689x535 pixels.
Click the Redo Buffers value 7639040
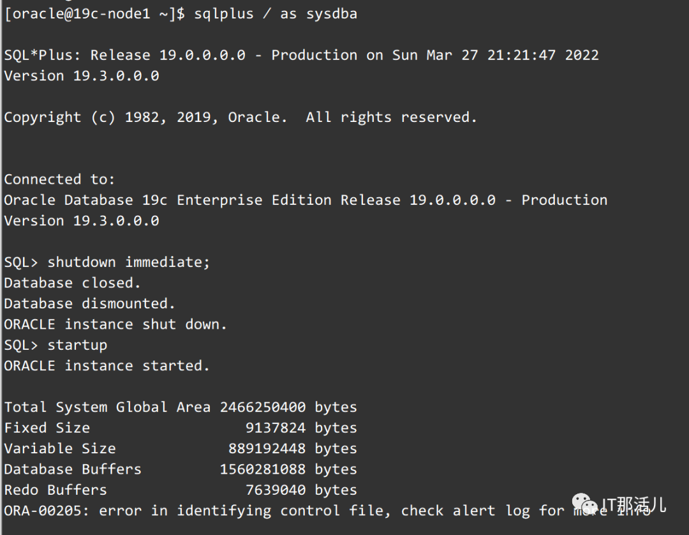pos(275,490)
